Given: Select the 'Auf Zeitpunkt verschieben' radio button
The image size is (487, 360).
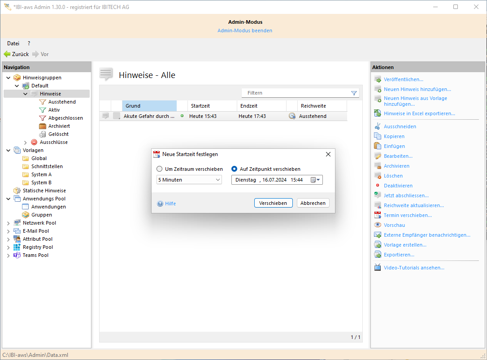Looking at the screenshot, I should [x=234, y=169].
